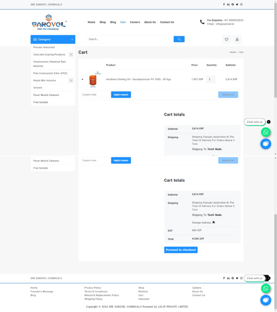Click the phone enquiry icon
277x312 pixels.
202,22
